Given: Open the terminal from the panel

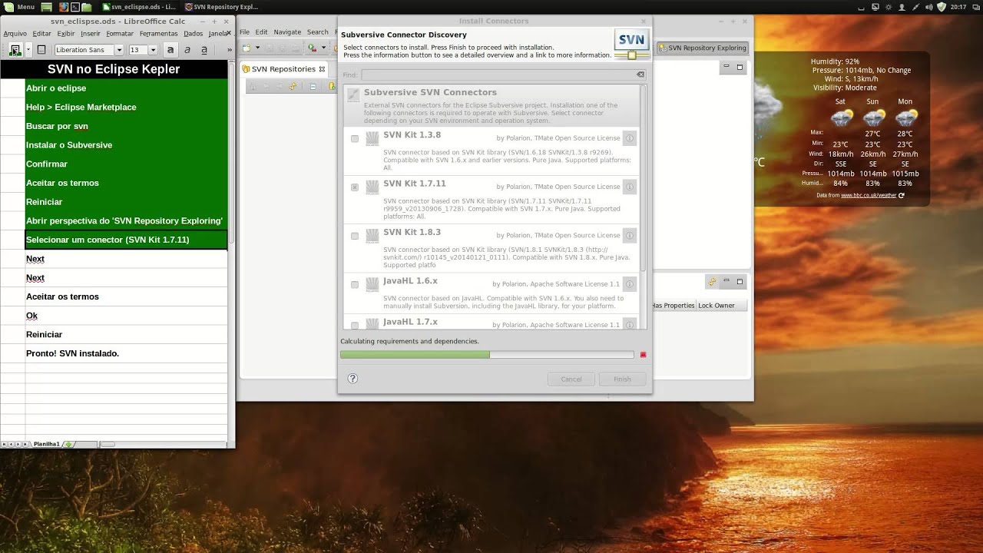Looking at the screenshot, I should tap(75, 7).
